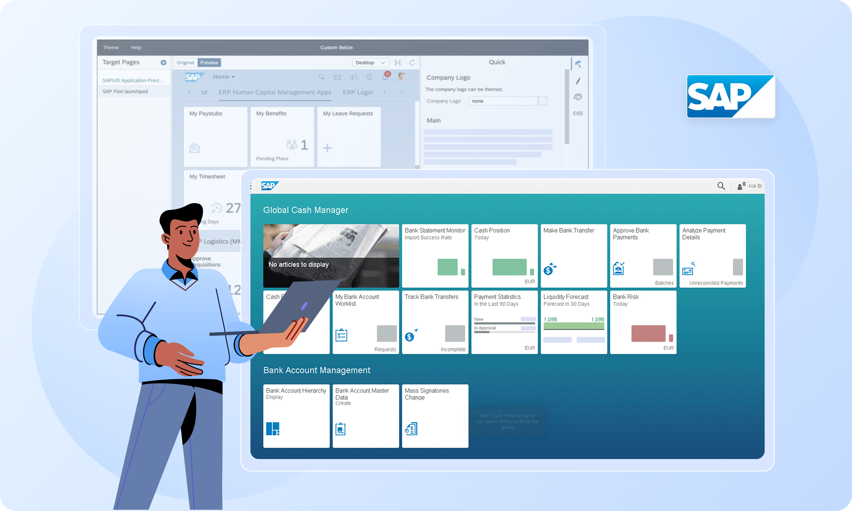Open the CSS editor panel

coord(578,113)
